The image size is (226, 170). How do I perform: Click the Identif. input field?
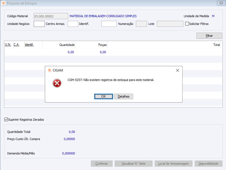point(109,24)
